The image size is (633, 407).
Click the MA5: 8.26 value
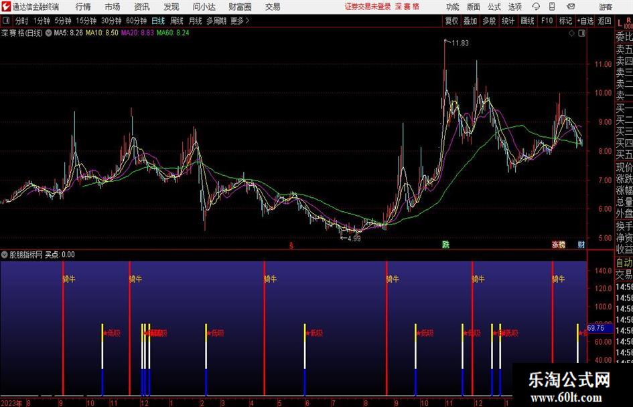(68, 33)
